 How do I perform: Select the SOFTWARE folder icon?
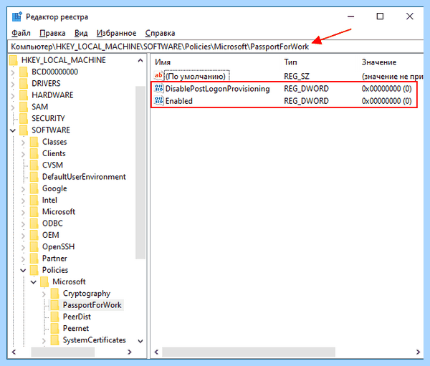[24, 130]
